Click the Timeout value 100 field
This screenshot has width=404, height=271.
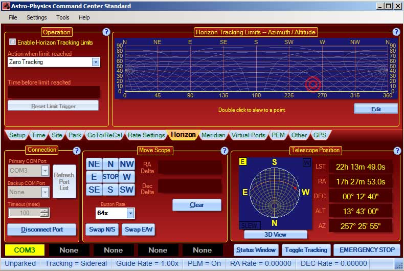click(25, 213)
